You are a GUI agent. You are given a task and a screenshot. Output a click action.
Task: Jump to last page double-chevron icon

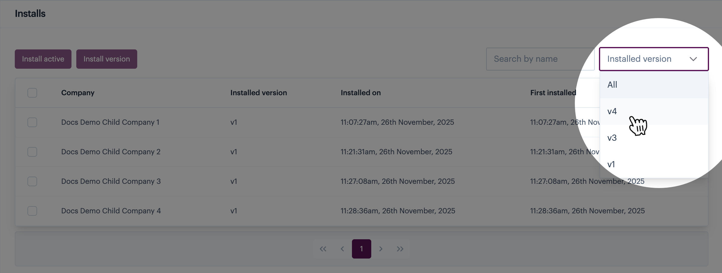400,249
